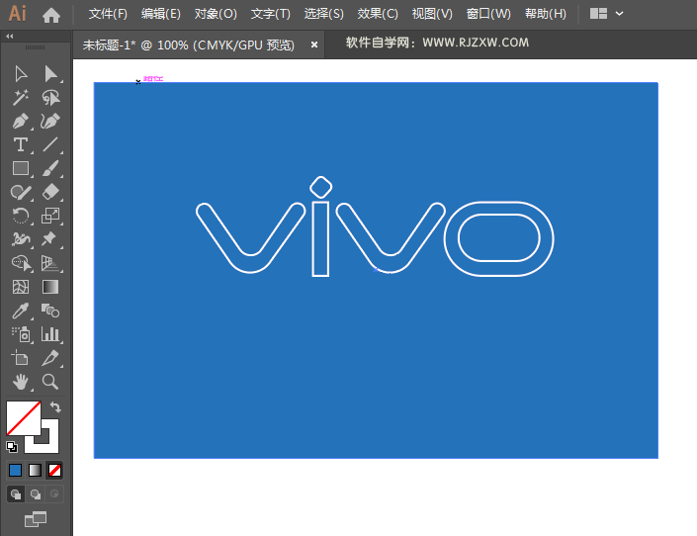Enable Draw Normal mode
Viewport: 697px width, 536px height.
16,494
